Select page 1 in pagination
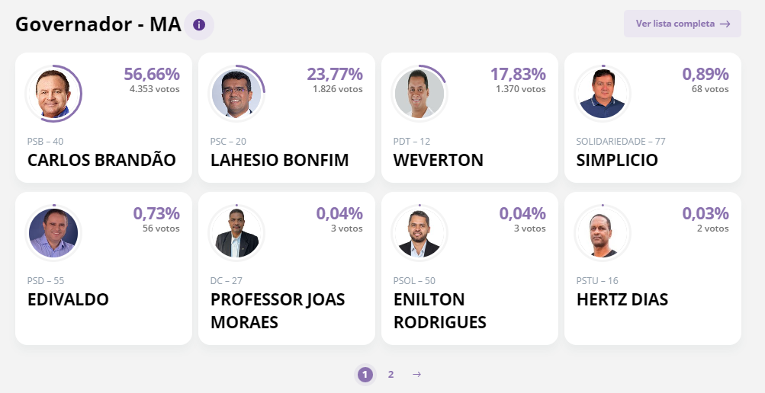This screenshot has width=765, height=393. point(365,374)
